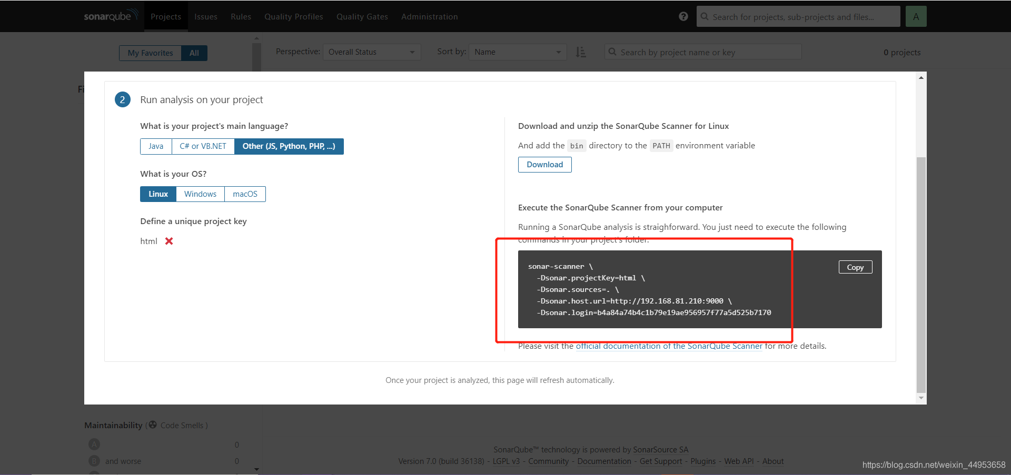
Task: Select C# or VB.NET language option
Action: [203, 146]
